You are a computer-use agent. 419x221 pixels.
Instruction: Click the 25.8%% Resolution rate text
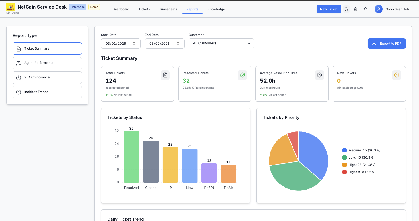(x=199, y=88)
